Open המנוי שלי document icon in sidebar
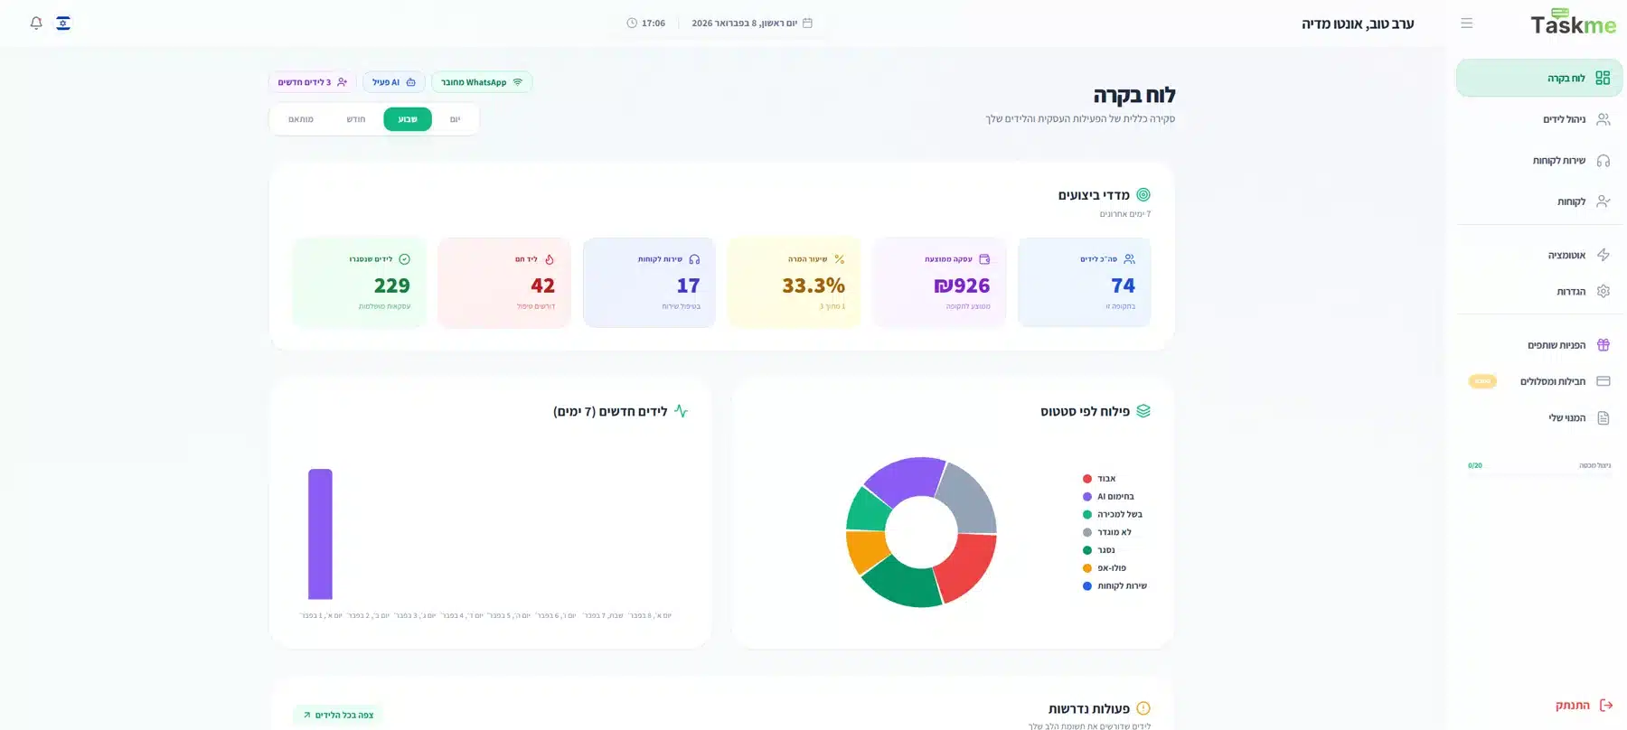The width and height of the screenshot is (1627, 730). 1603,417
